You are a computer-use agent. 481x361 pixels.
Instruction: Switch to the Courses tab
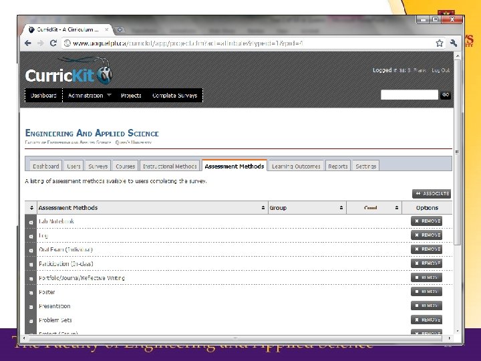tap(125, 166)
